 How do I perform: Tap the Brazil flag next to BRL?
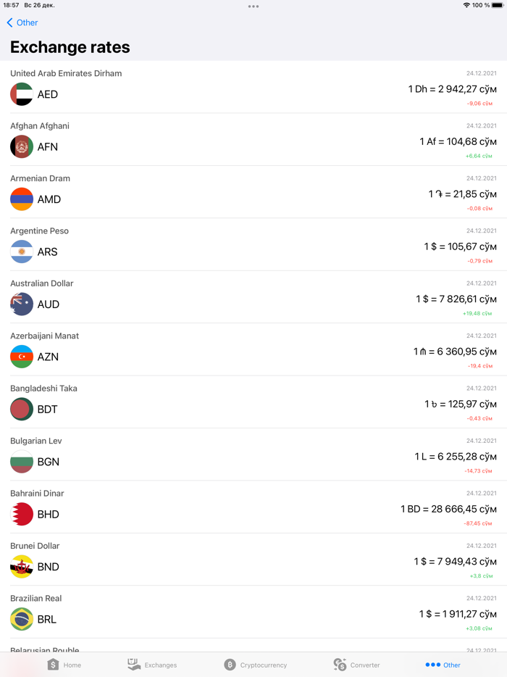click(x=21, y=619)
